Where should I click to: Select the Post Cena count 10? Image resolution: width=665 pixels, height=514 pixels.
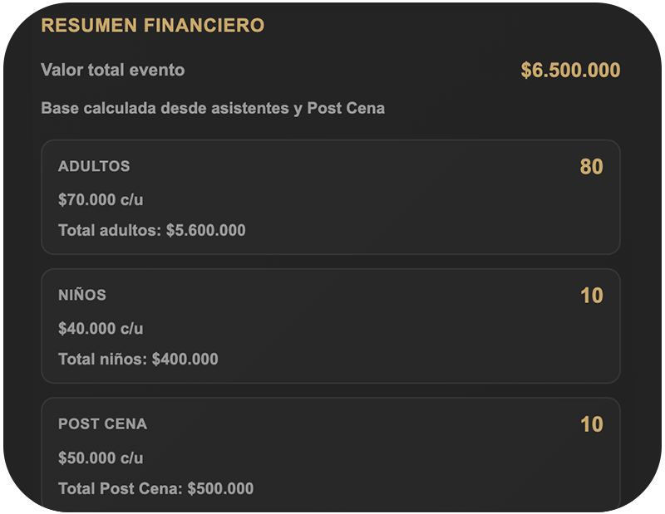point(592,424)
